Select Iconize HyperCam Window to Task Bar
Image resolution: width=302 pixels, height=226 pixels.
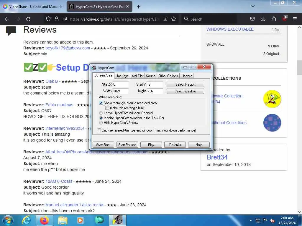click(x=101, y=118)
